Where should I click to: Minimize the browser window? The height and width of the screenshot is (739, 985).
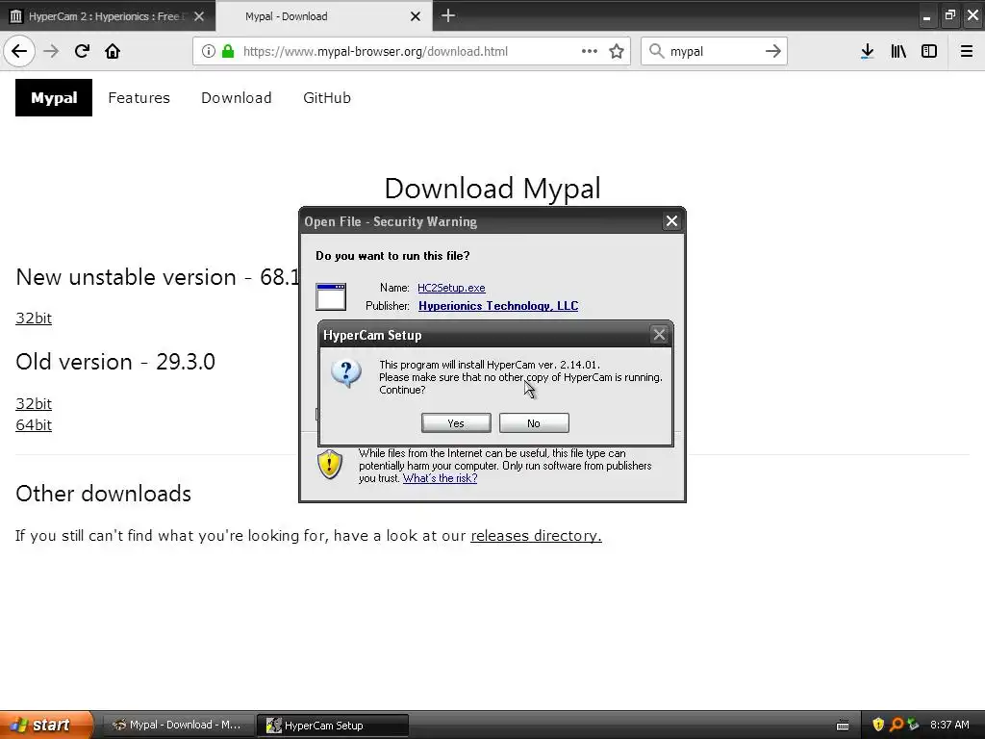(926, 16)
